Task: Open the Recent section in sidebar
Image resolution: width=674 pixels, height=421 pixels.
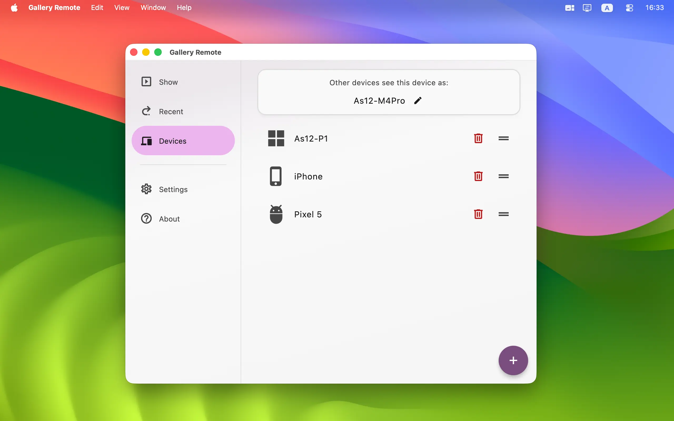Action: tap(183, 111)
